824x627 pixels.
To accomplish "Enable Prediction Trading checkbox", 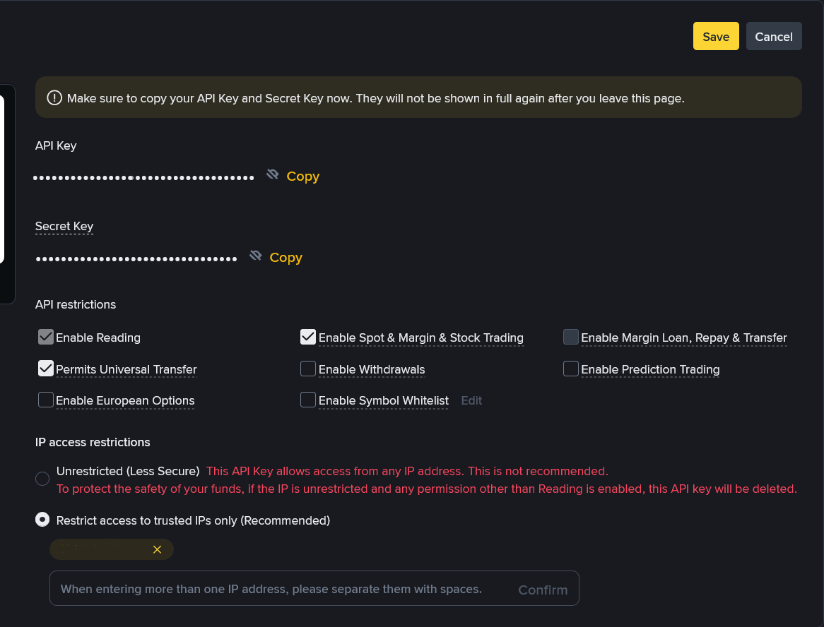I will pos(571,369).
